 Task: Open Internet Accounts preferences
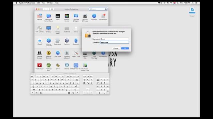pos(49,42)
